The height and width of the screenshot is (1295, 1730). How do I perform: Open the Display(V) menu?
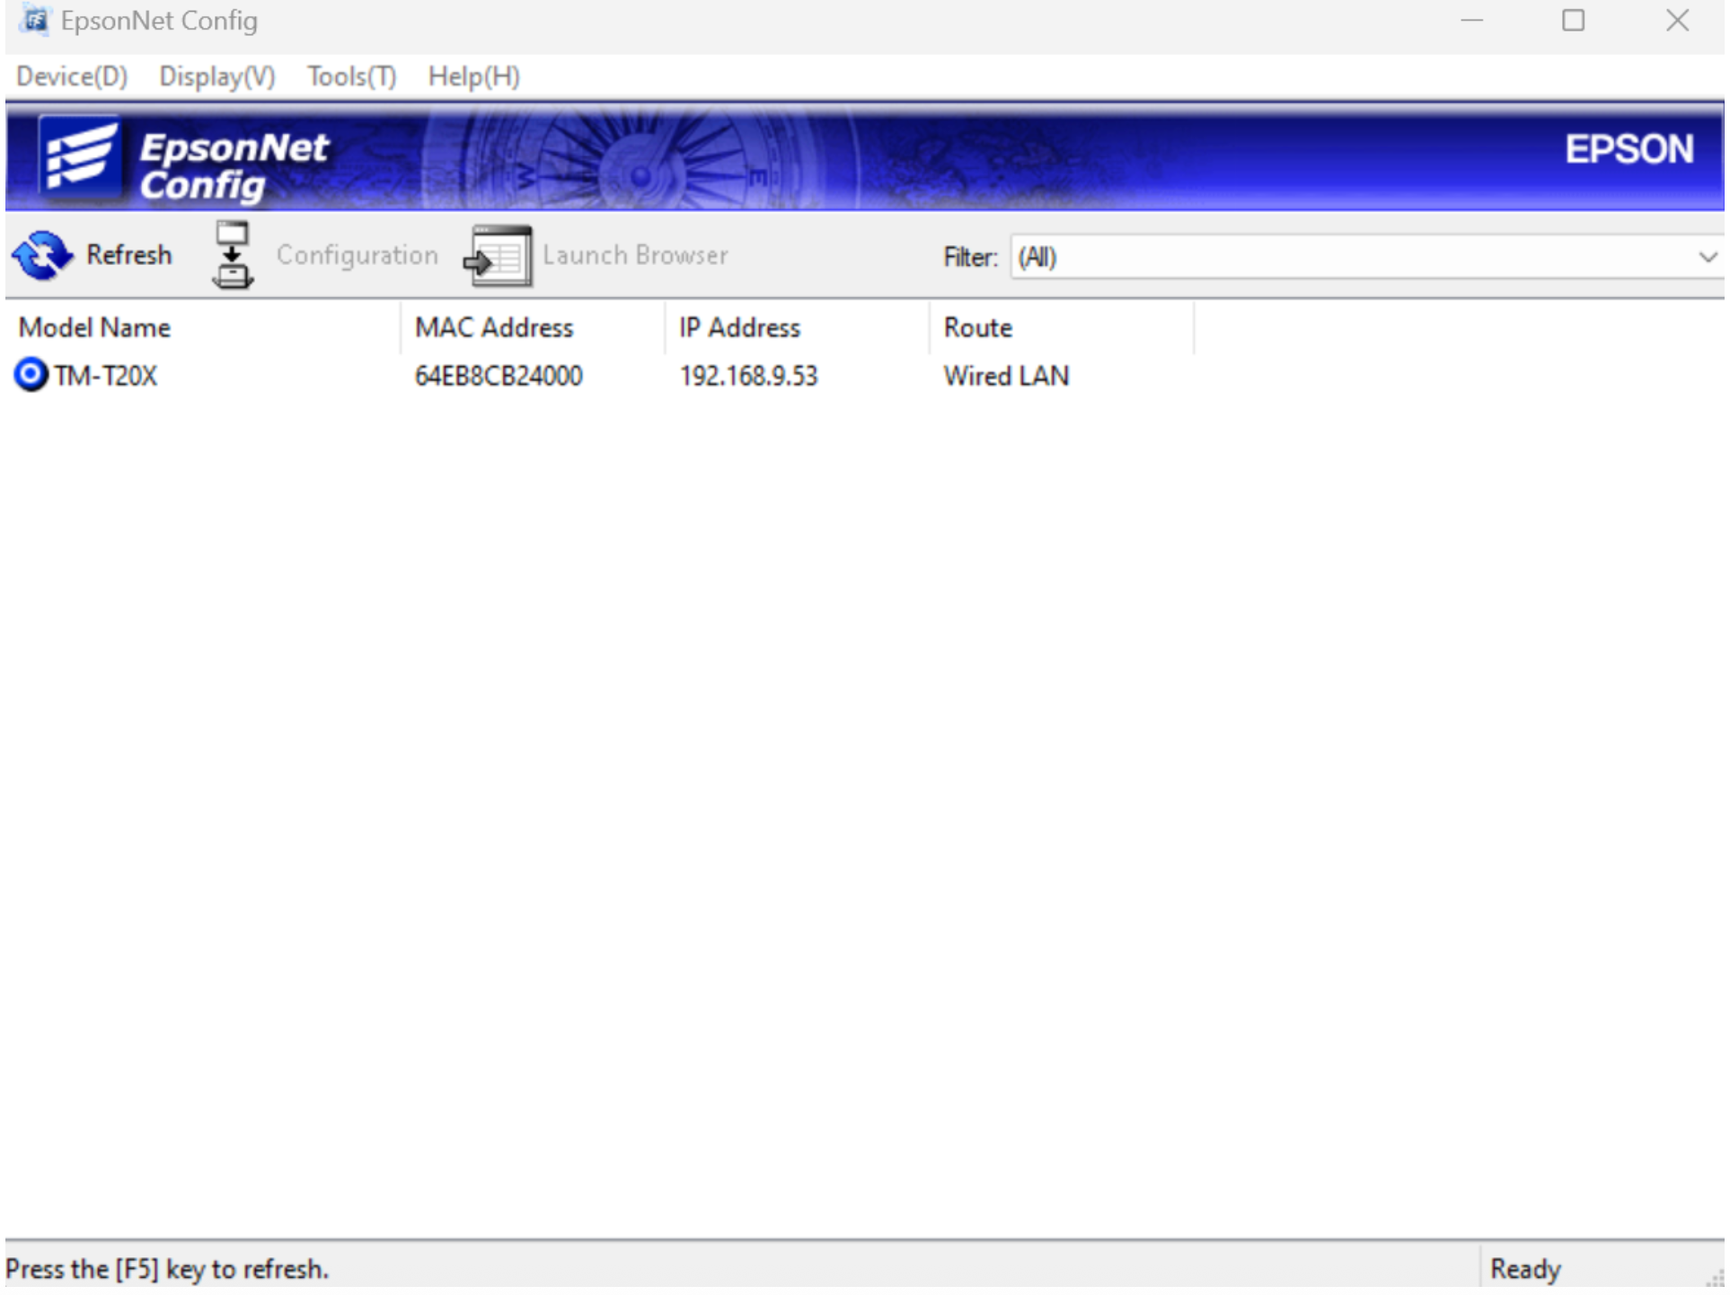tap(217, 76)
